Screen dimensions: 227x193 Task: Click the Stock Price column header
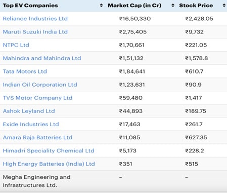(196, 6)
